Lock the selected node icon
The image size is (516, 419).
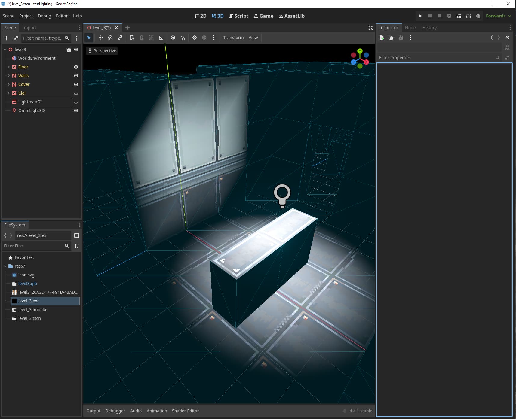click(x=141, y=38)
